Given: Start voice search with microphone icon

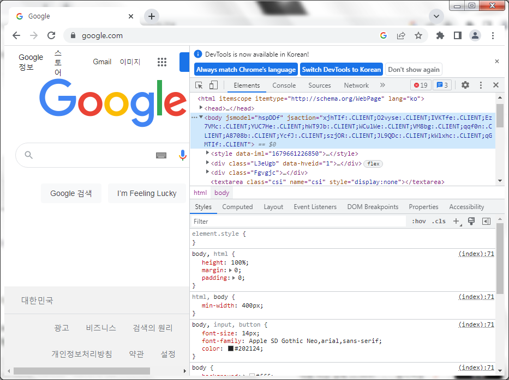Looking at the screenshot, I should (x=182, y=155).
